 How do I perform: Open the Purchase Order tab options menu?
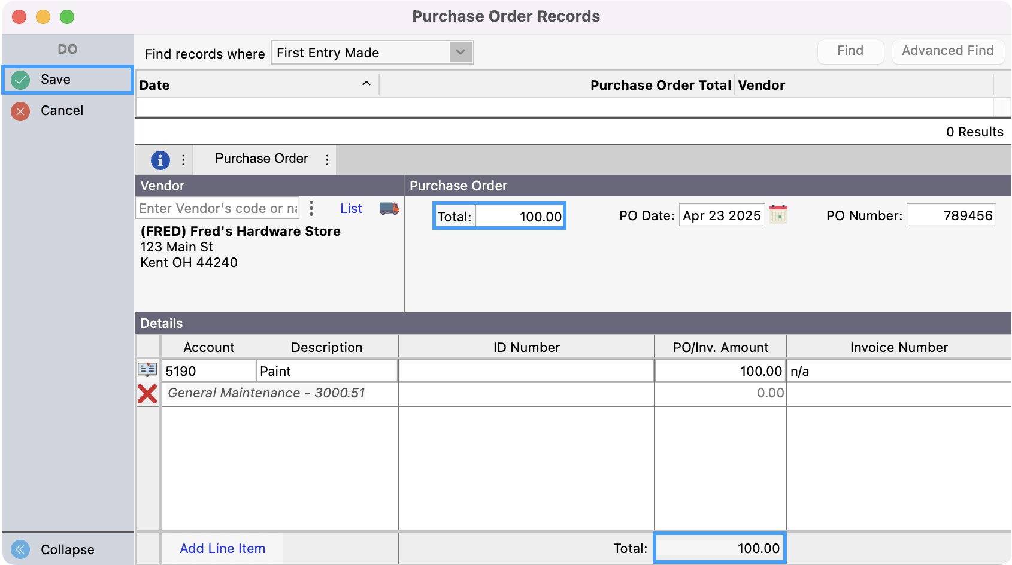[327, 160]
